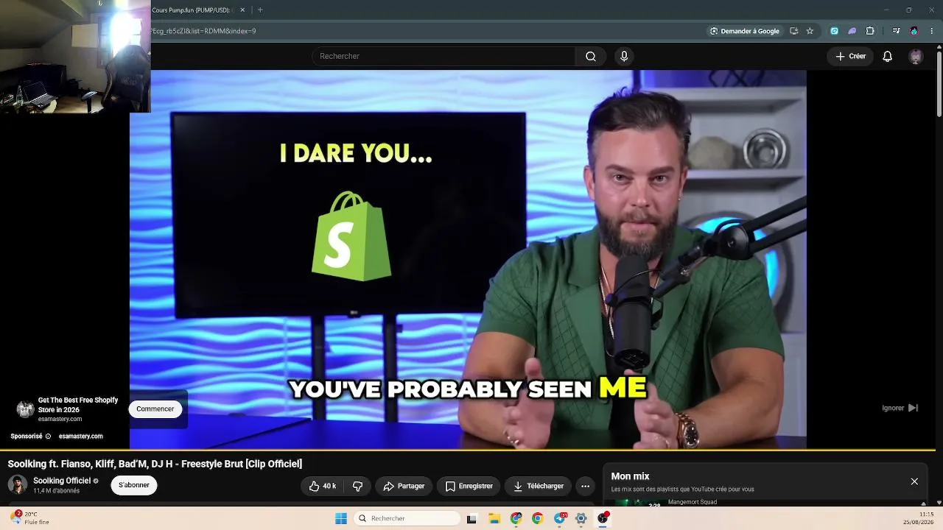Open the Windows Start menu

pos(341,518)
